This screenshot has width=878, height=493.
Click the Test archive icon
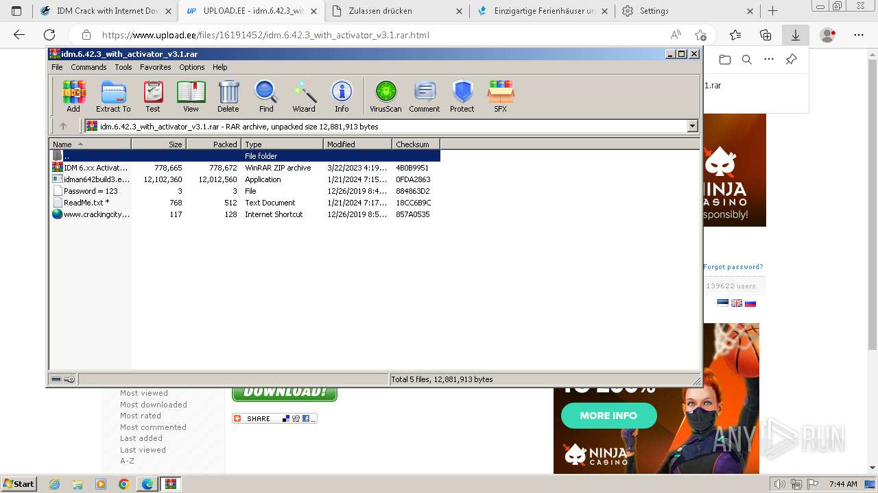click(x=153, y=96)
